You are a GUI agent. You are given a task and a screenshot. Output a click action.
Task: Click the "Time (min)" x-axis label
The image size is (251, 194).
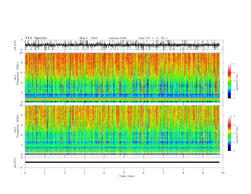127,176
